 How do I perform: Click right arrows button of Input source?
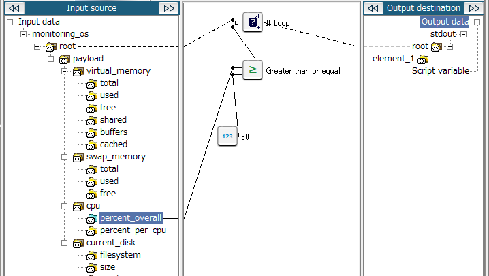tap(169, 8)
